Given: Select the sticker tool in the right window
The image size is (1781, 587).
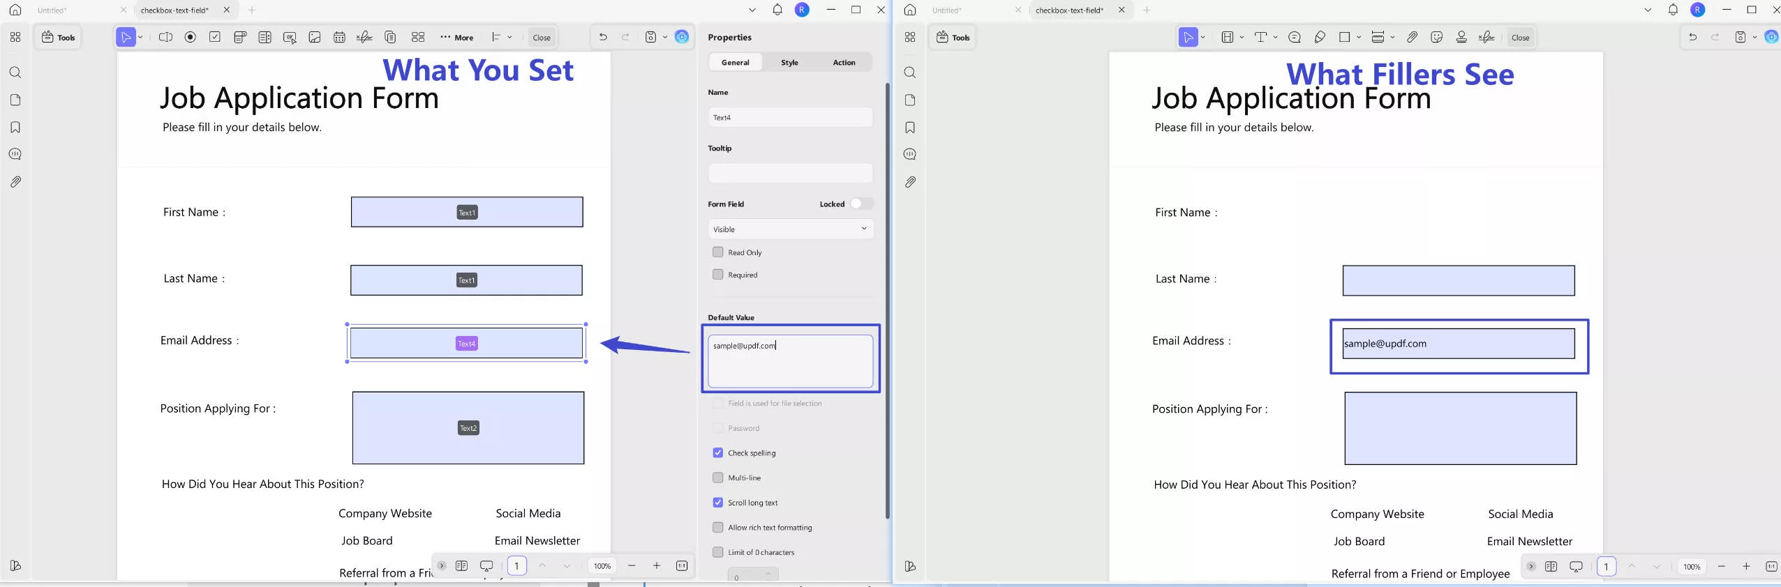Looking at the screenshot, I should 1436,37.
